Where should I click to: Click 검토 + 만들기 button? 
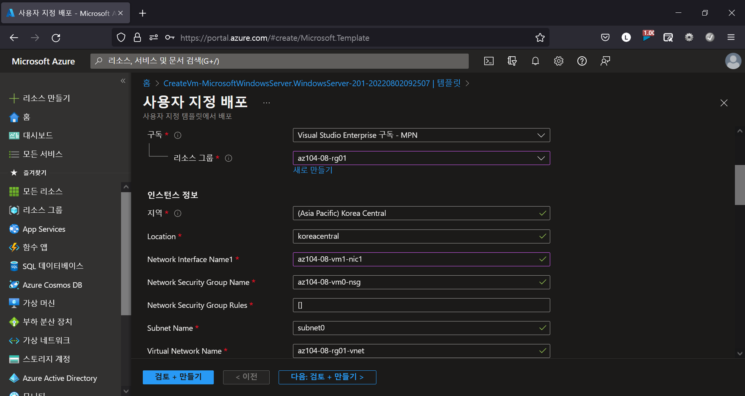click(x=178, y=377)
